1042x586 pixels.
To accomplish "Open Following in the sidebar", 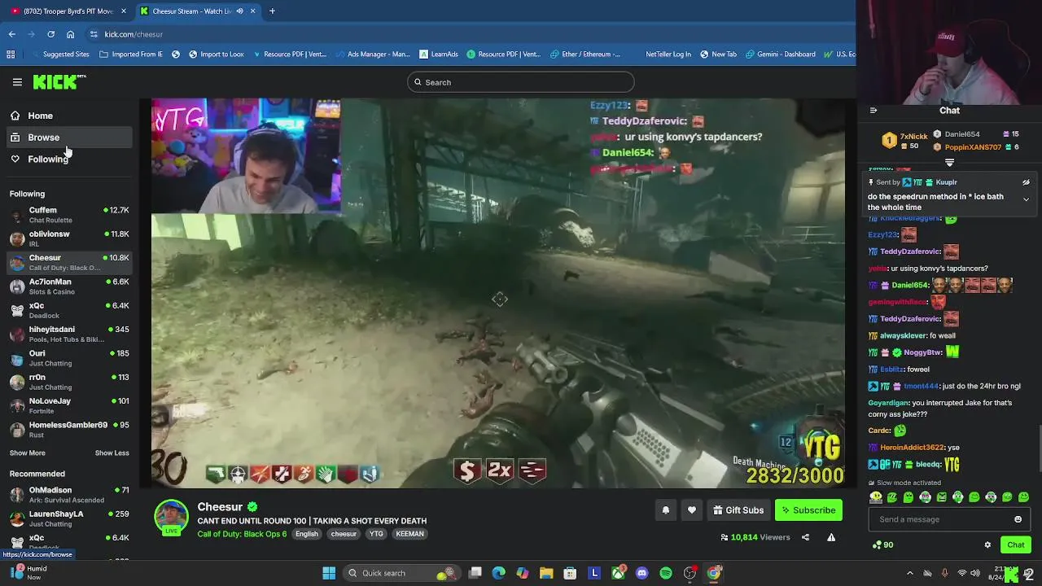I will pyautogui.click(x=69, y=159).
